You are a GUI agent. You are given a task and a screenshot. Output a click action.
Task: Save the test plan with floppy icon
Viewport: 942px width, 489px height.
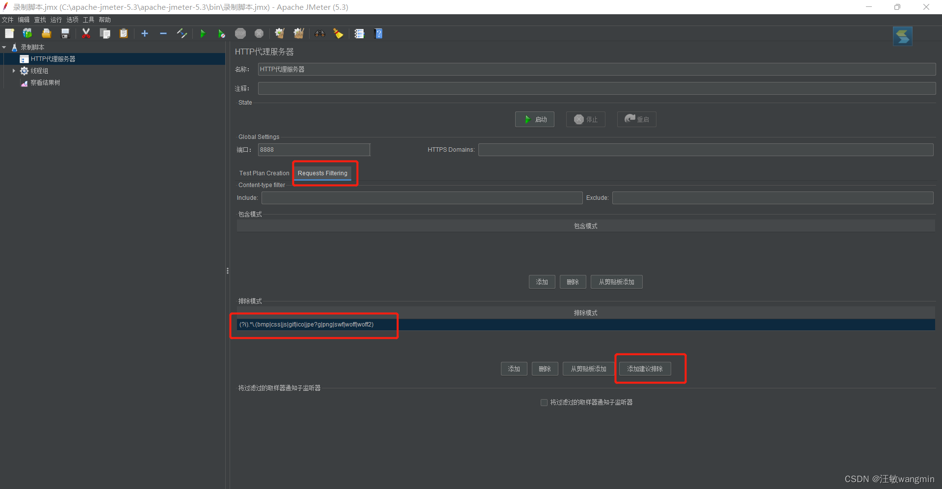click(65, 33)
